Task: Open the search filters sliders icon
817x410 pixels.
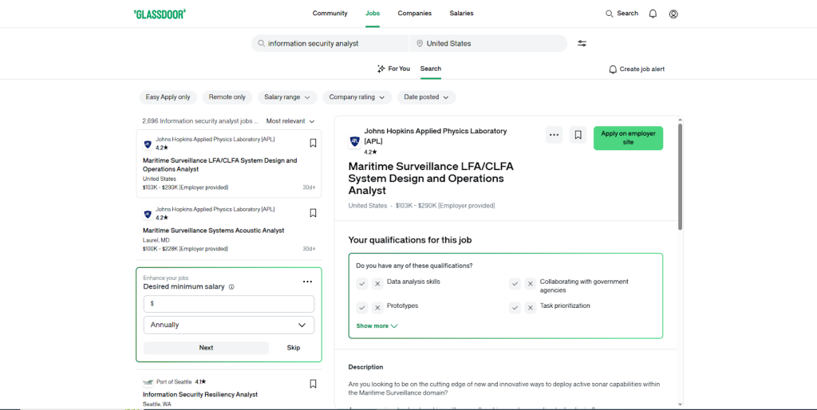Action: tap(582, 43)
